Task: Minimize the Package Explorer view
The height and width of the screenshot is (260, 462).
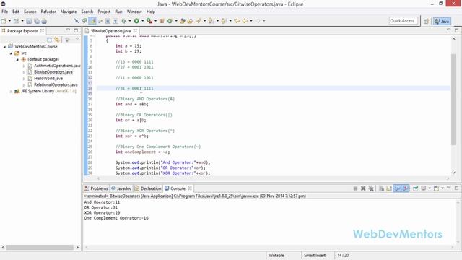Action: (68, 30)
